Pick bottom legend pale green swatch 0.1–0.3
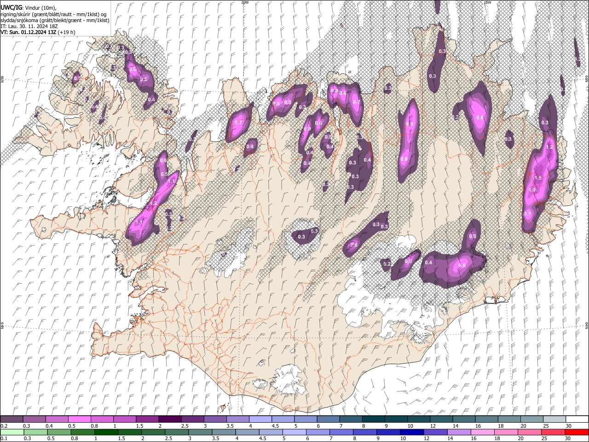This screenshot has height=442, width=589. coord(12,432)
